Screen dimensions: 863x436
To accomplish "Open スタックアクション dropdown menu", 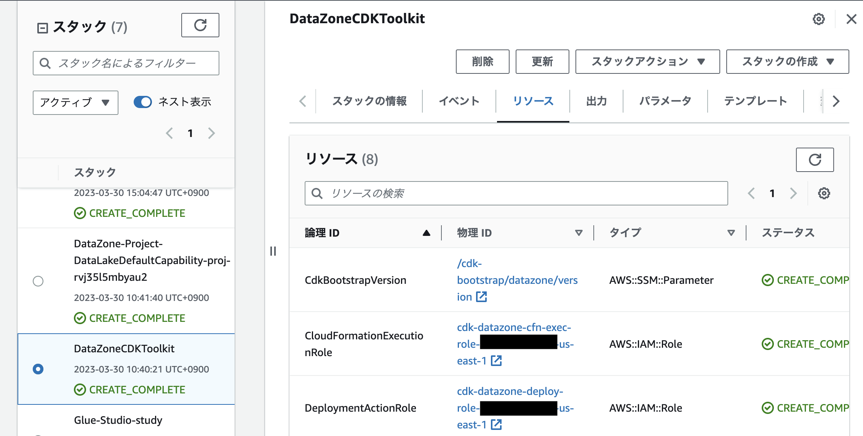I will point(647,61).
